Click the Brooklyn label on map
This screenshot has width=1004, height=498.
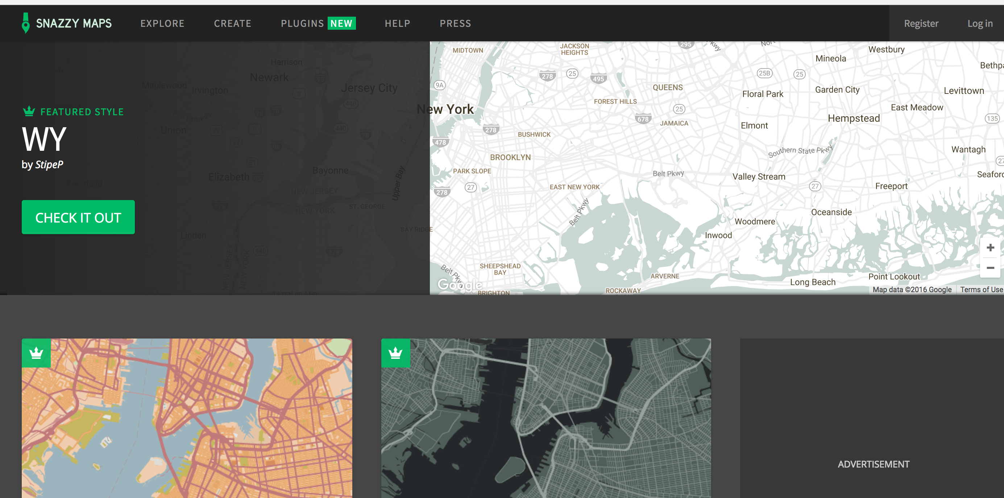click(510, 157)
